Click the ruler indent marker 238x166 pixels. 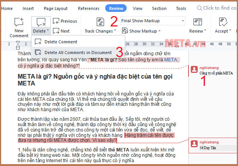18,45
